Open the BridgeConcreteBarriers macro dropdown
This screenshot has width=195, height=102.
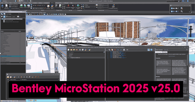pyautogui.click(x=39, y=8)
